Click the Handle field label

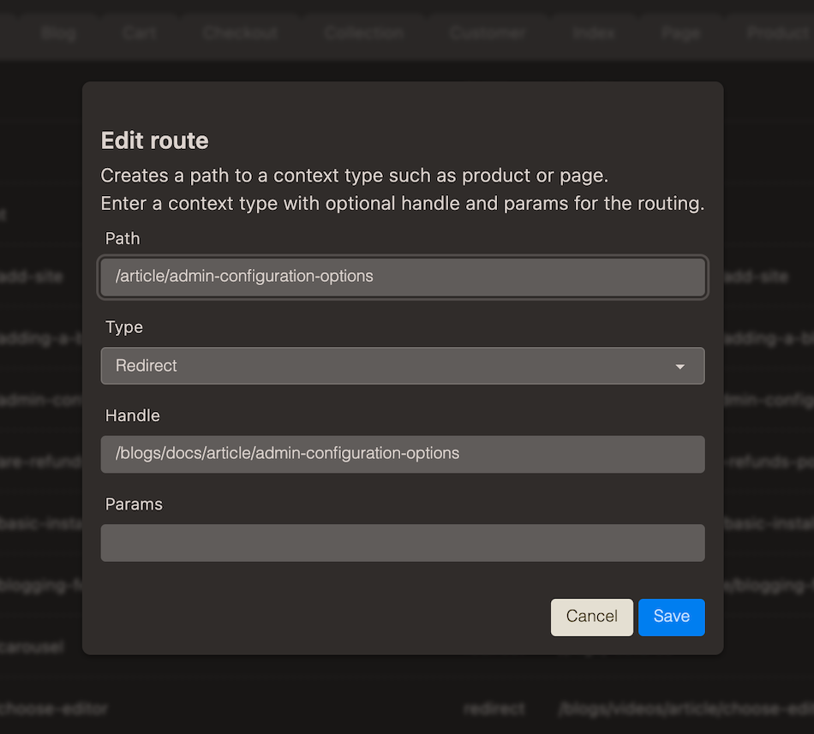coord(133,415)
